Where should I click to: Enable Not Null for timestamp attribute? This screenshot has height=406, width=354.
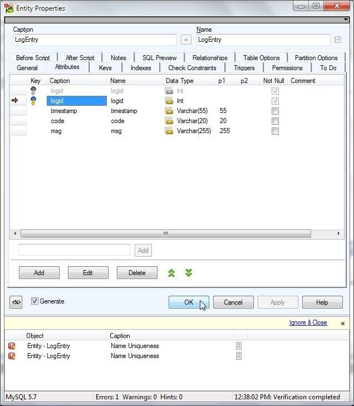pos(275,111)
